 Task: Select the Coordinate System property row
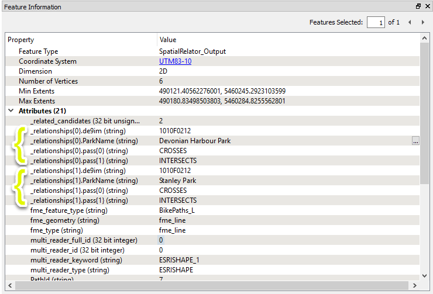47,61
